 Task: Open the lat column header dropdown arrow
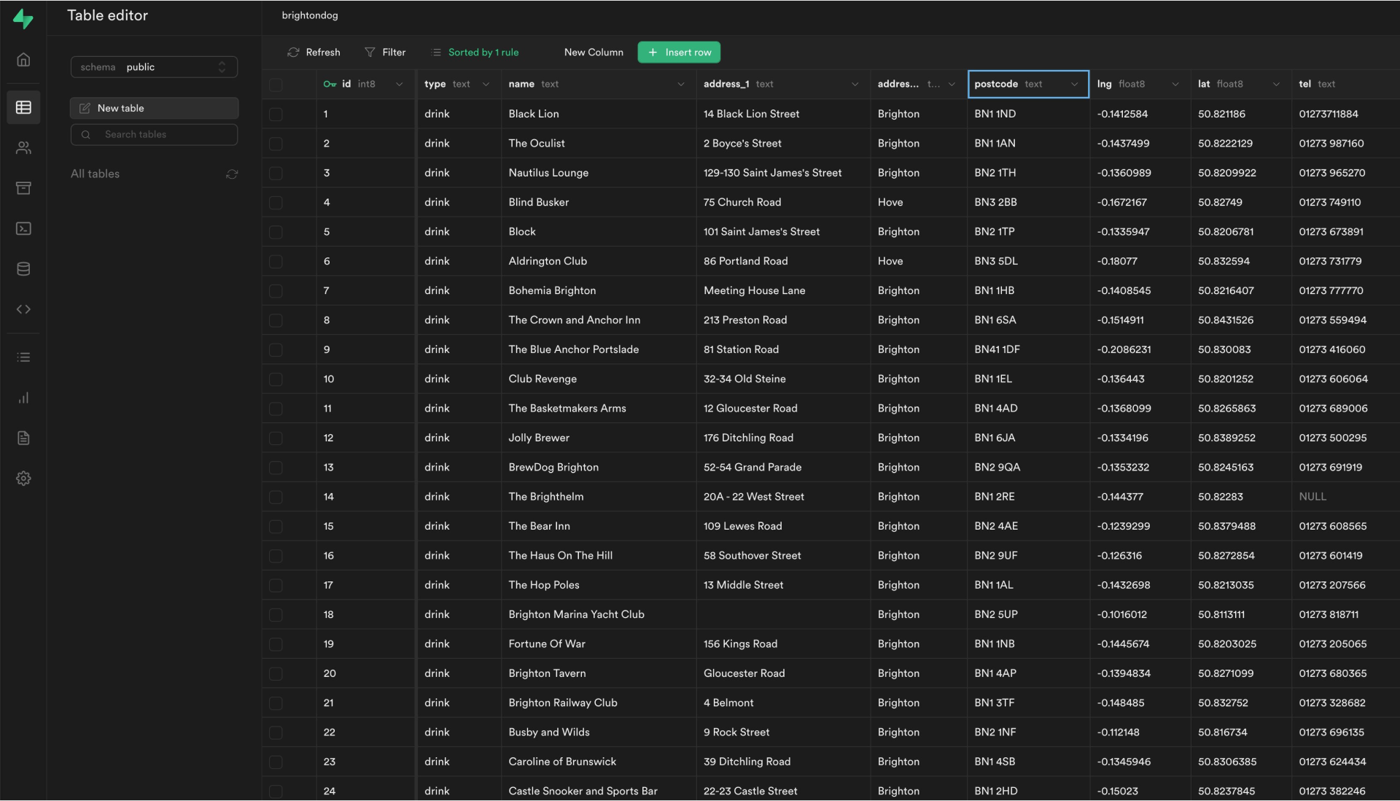tap(1276, 84)
